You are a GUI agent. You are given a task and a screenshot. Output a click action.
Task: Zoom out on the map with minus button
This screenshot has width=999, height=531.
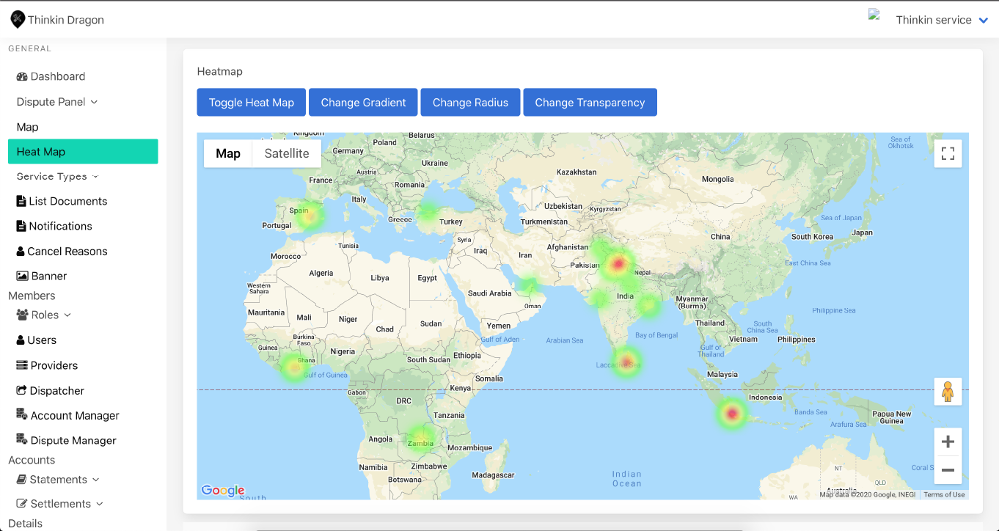[948, 469]
